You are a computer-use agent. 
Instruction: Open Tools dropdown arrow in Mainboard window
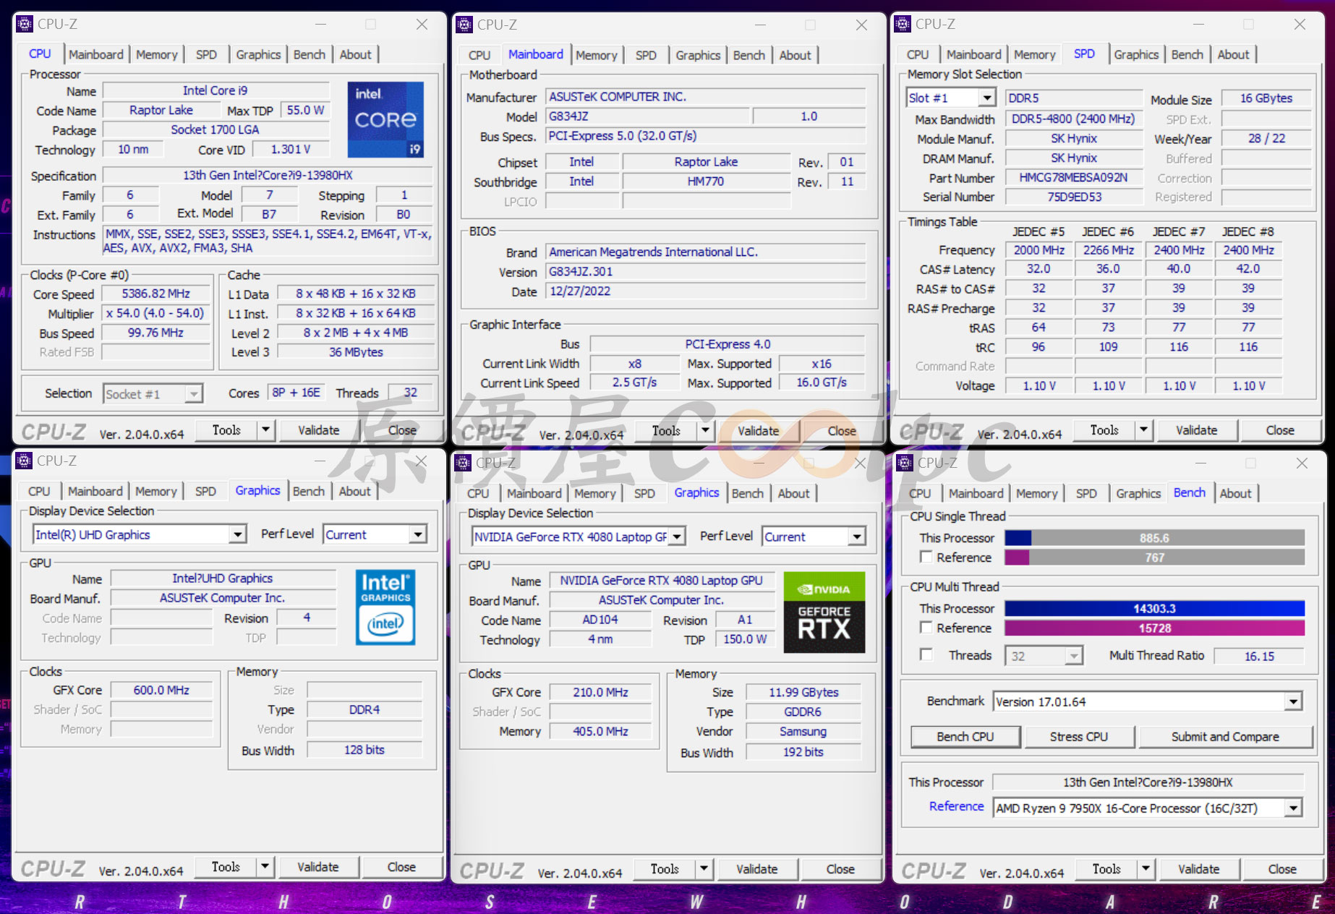[x=705, y=430]
